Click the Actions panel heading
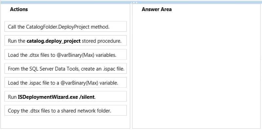Viewport: 262px width, 130px height. tap(19, 9)
